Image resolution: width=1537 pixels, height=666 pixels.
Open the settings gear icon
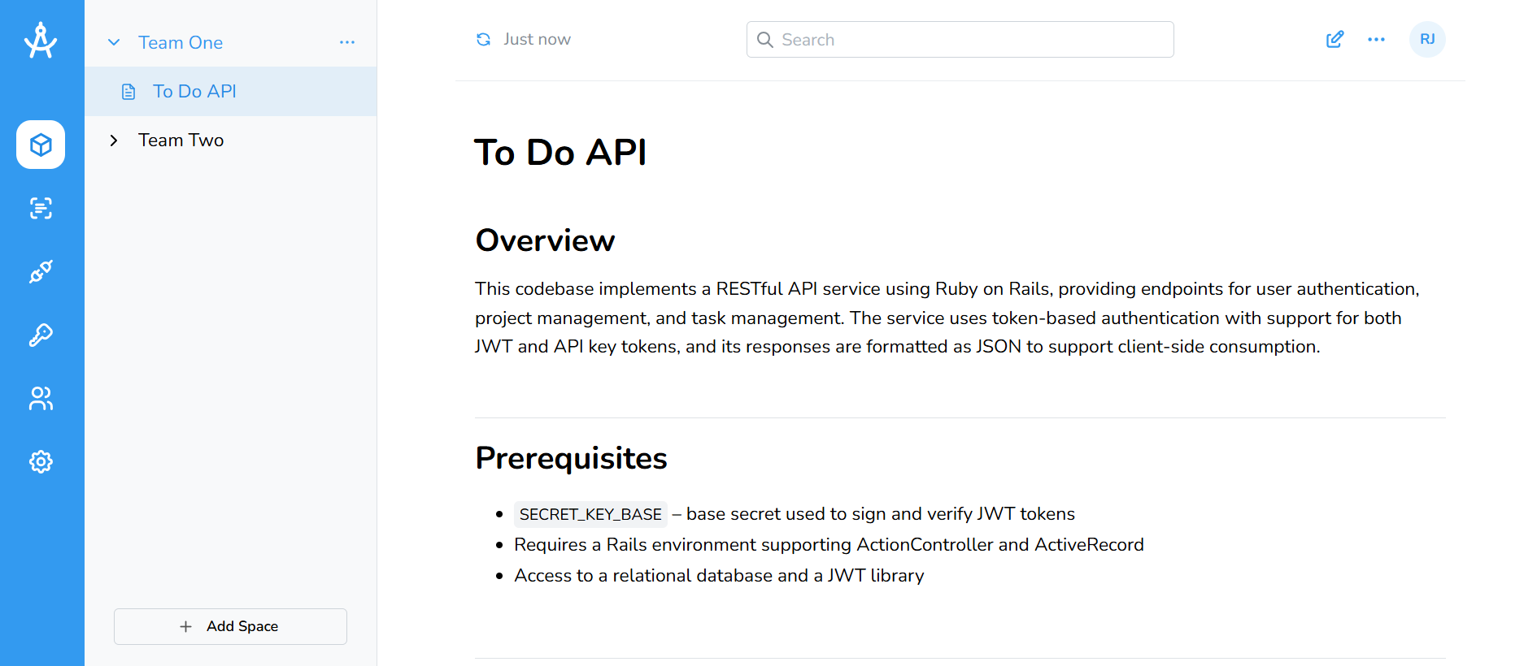coord(41,461)
